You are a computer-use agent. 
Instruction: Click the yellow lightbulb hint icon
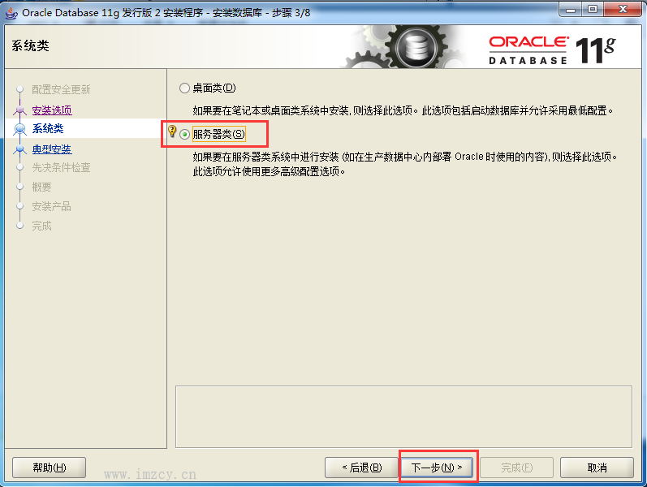[x=172, y=131]
